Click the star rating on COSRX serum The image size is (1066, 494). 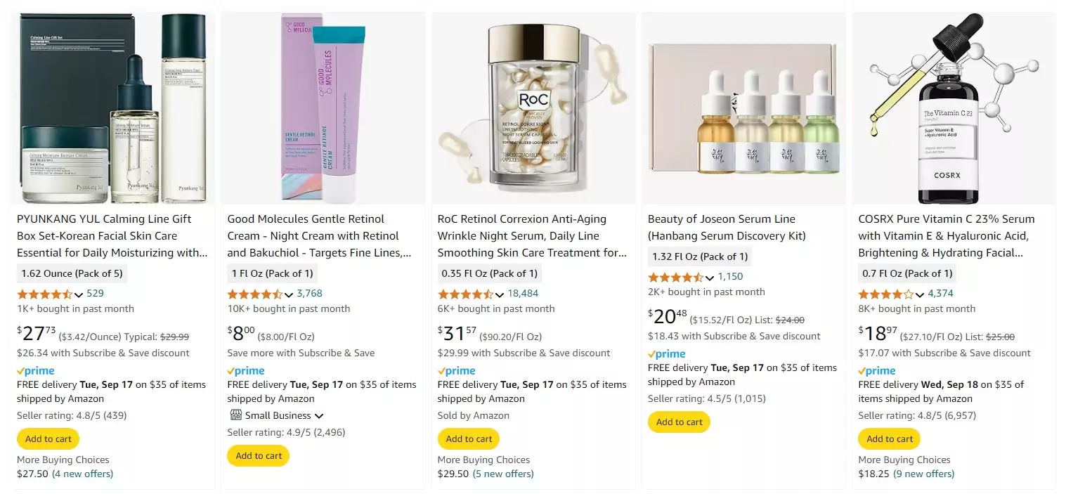885,294
